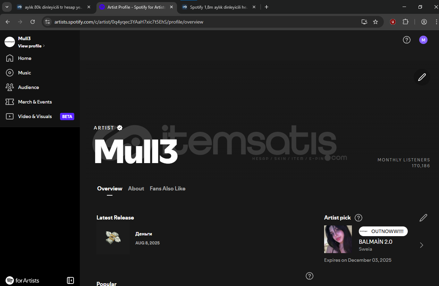Click the install app icon in address bar
Image resolution: width=439 pixels, height=286 pixels.
click(364, 22)
